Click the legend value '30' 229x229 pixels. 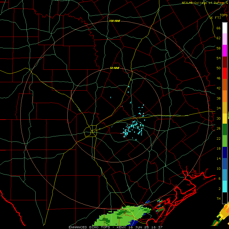click(219, 118)
